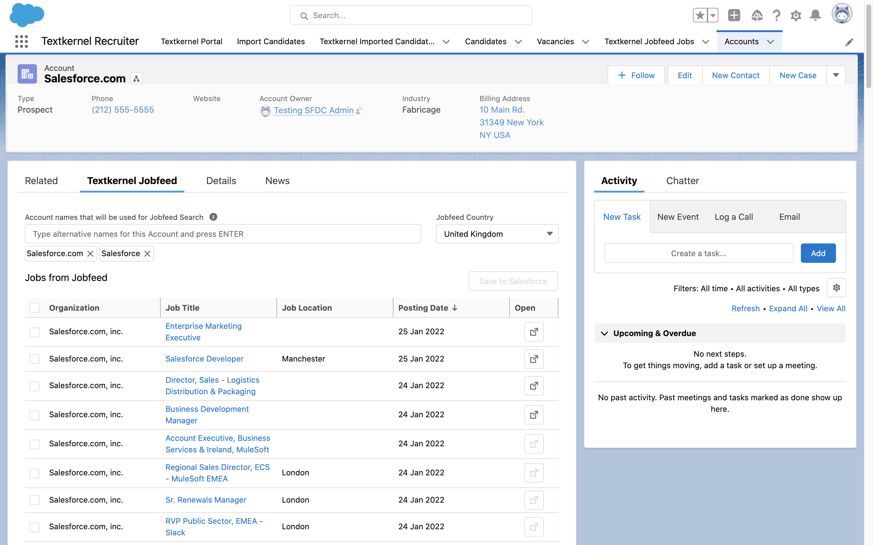This screenshot has width=873, height=545.
Task: Switch to the Chatter tab
Action: click(682, 180)
